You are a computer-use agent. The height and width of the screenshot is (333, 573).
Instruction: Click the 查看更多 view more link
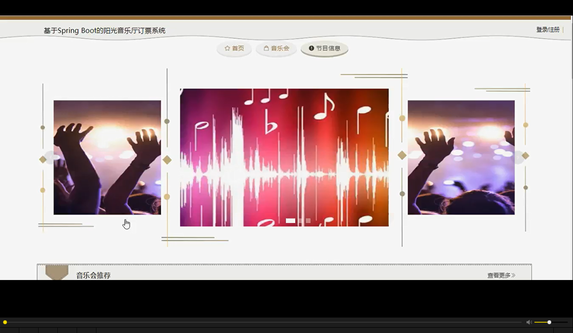coord(501,275)
